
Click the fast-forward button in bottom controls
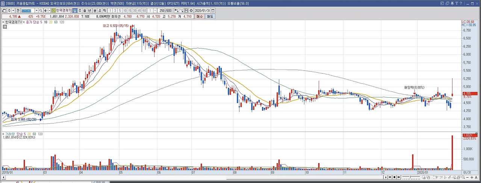[399, 177]
